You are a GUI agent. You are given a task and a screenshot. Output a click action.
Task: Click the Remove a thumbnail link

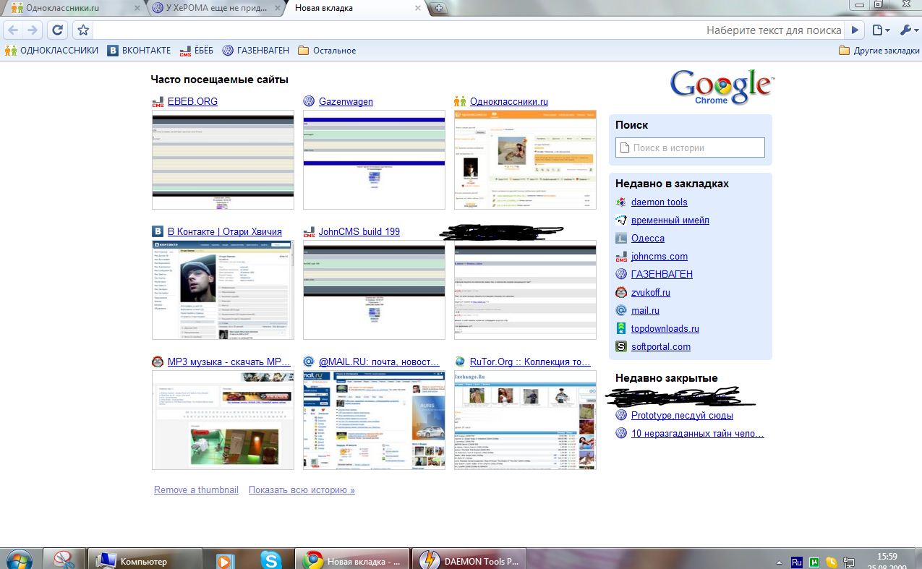(x=196, y=490)
